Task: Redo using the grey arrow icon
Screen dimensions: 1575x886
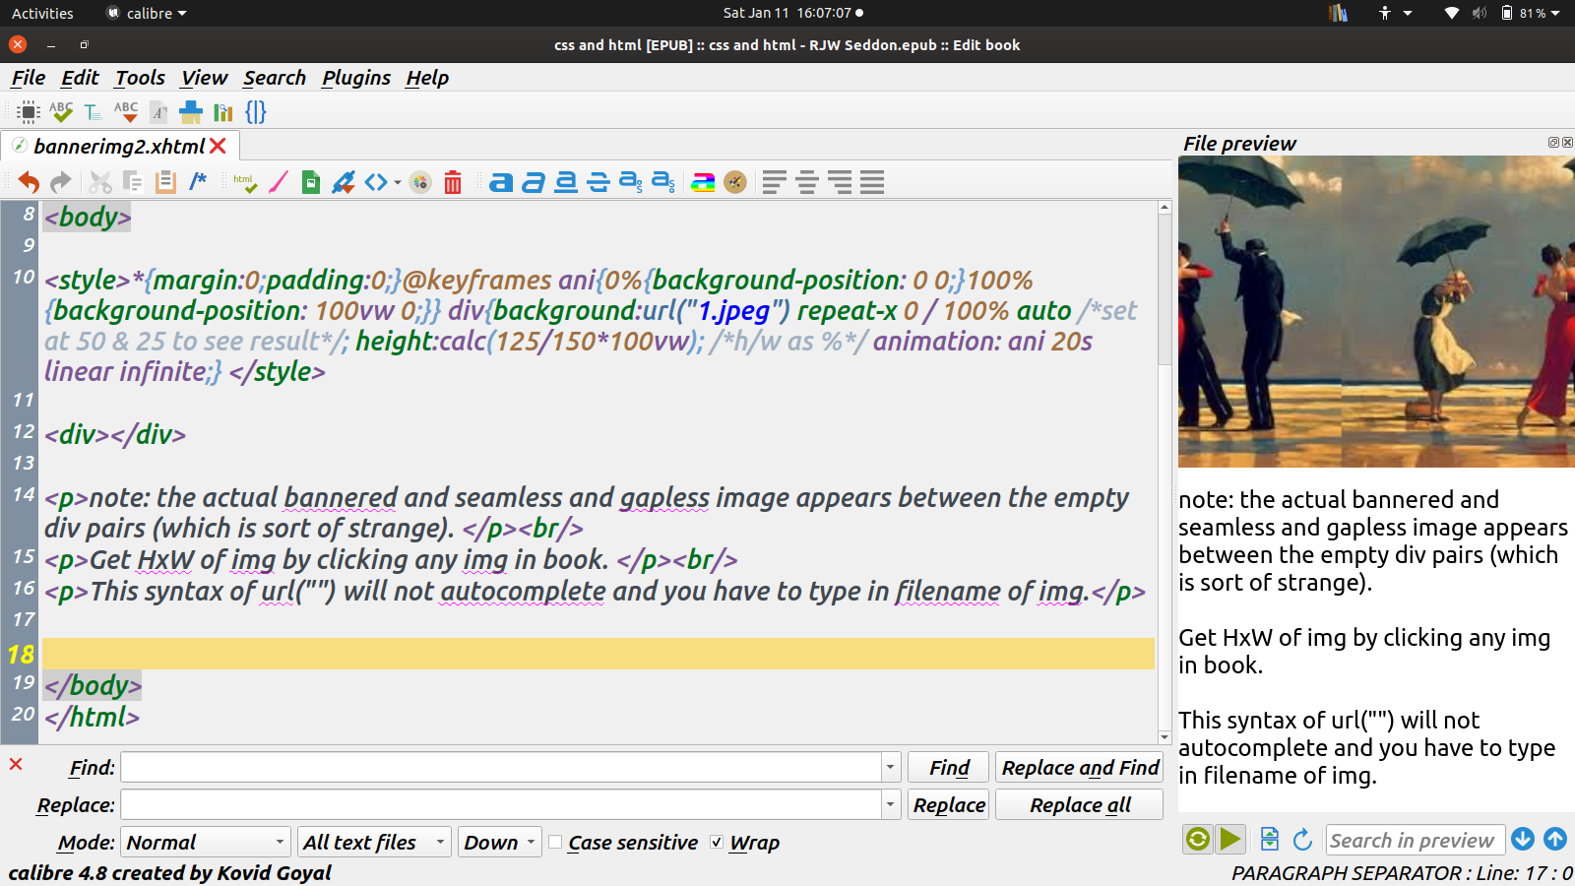Action: pyautogui.click(x=61, y=182)
